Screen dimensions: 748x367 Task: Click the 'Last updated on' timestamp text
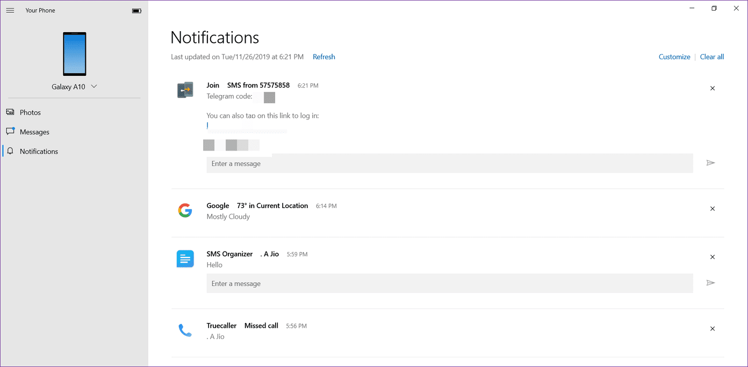coord(237,57)
